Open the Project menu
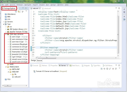The width and height of the screenshot is (127, 92). 42,5
